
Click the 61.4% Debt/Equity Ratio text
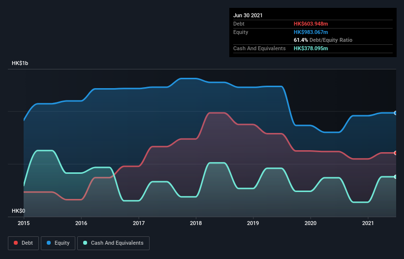point(323,40)
